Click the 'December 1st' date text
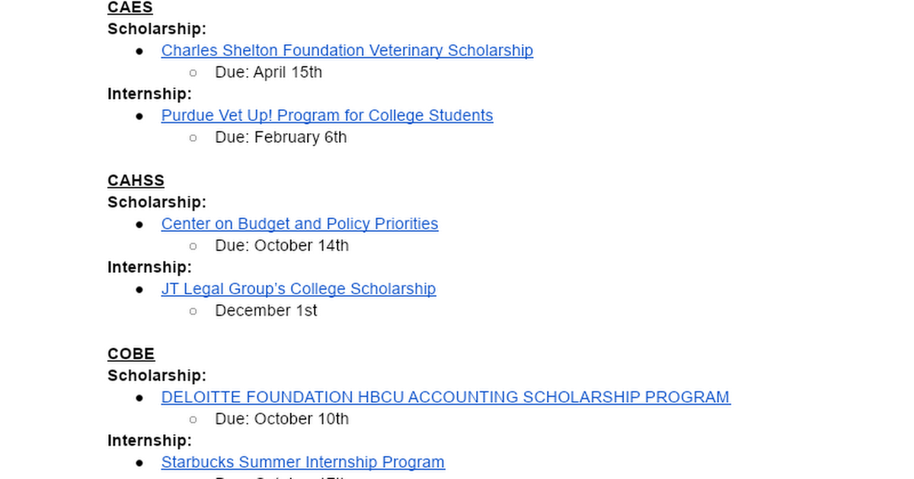 pyautogui.click(x=266, y=311)
